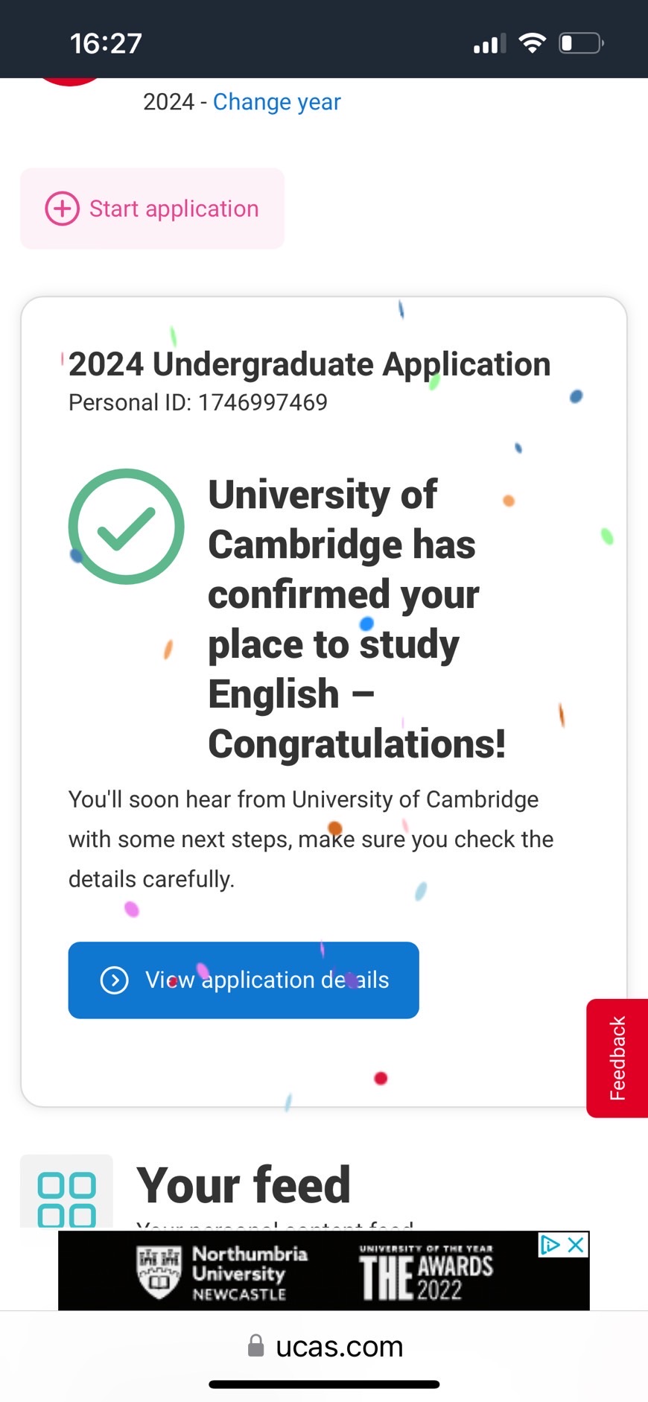The width and height of the screenshot is (648, 1402).
Task: Tap the Northumbria University banner ad
Action: (313, 1272)
